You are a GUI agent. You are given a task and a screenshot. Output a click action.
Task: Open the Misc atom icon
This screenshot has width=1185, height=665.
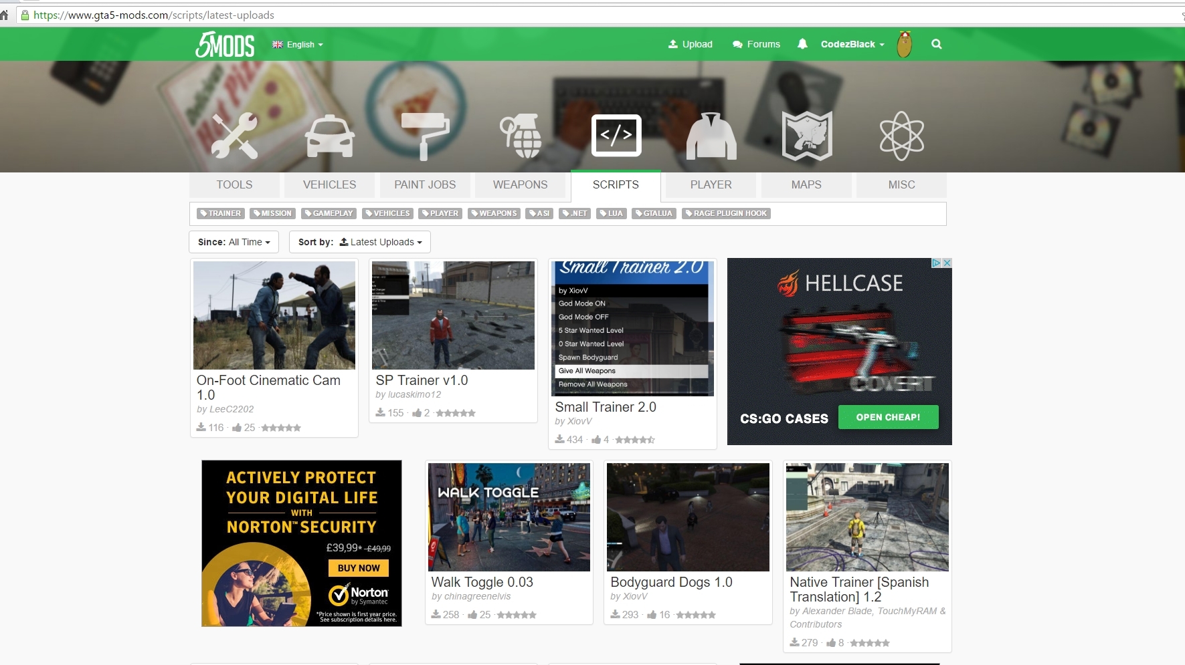pyautogui.click(x=902, y=136)
